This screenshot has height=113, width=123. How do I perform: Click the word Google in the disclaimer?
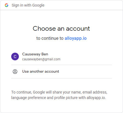(x=39, y=92)
